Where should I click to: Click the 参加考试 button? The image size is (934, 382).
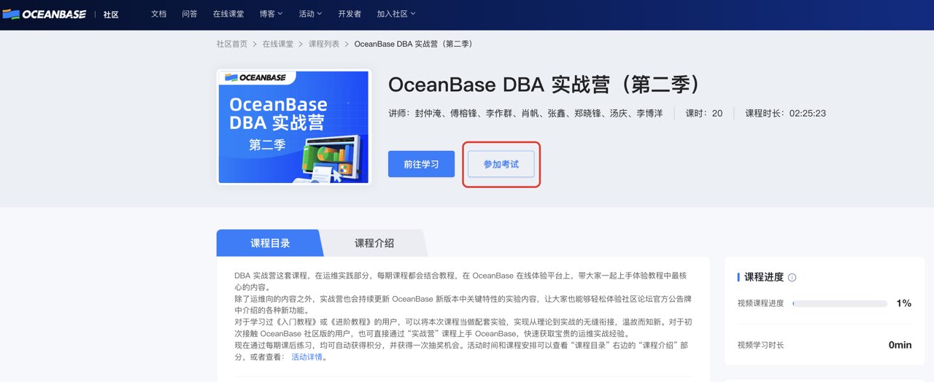[501, 164]
